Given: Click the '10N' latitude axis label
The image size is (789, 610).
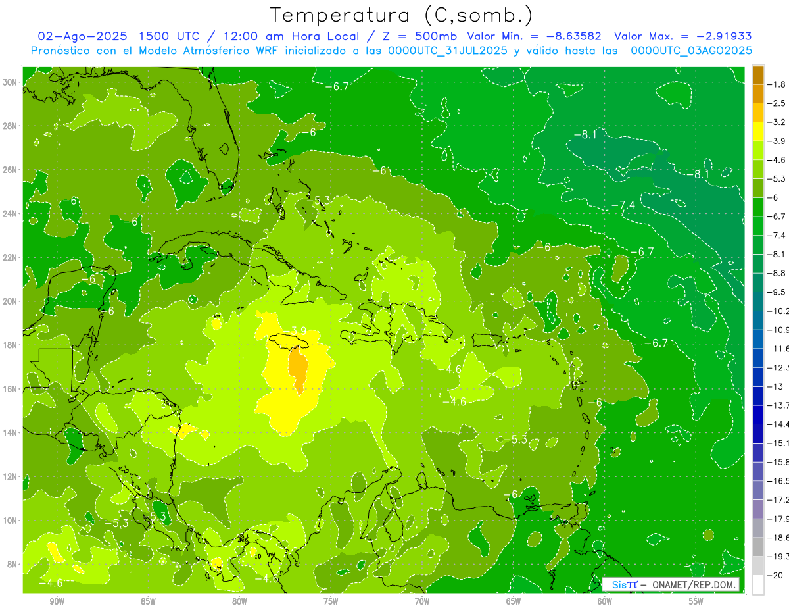Looking at the screenshot, I should coord(9,521).
